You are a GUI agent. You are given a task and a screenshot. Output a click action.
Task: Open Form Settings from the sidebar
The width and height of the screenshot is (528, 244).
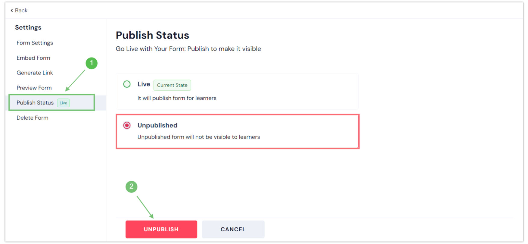[35, 43]
